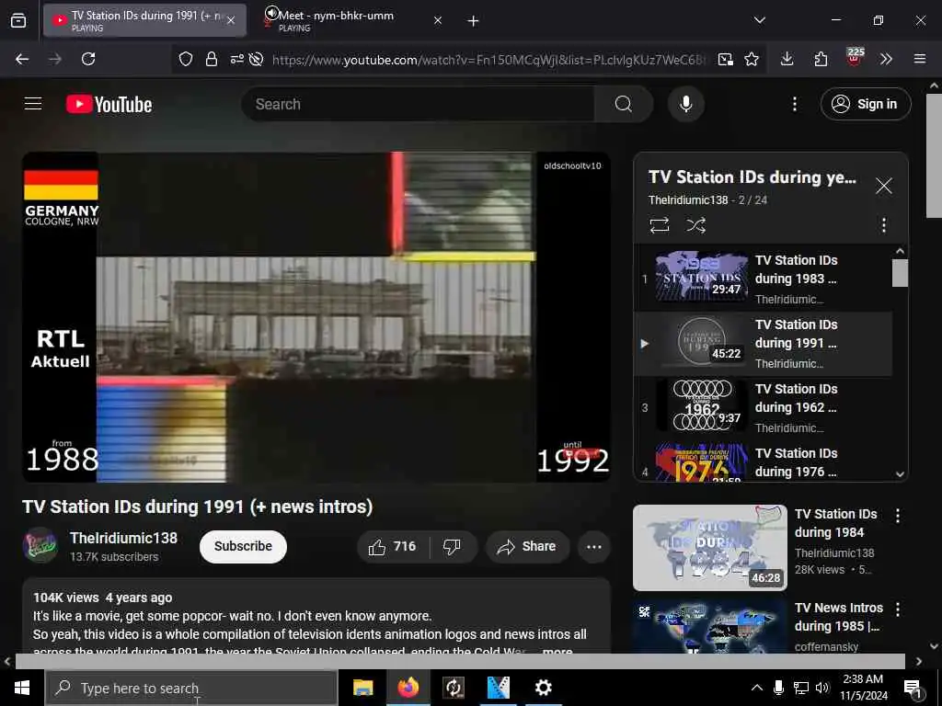Toggle loop playlist icon
This screenshot has height=706, width=942.
[x=659, y=225]
